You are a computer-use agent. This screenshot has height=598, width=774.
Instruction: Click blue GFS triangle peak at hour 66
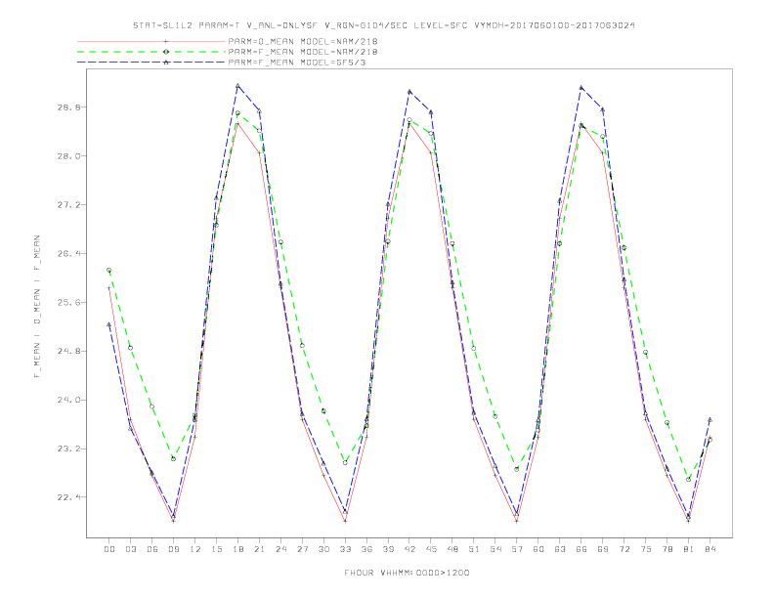(x=581, y=87)
